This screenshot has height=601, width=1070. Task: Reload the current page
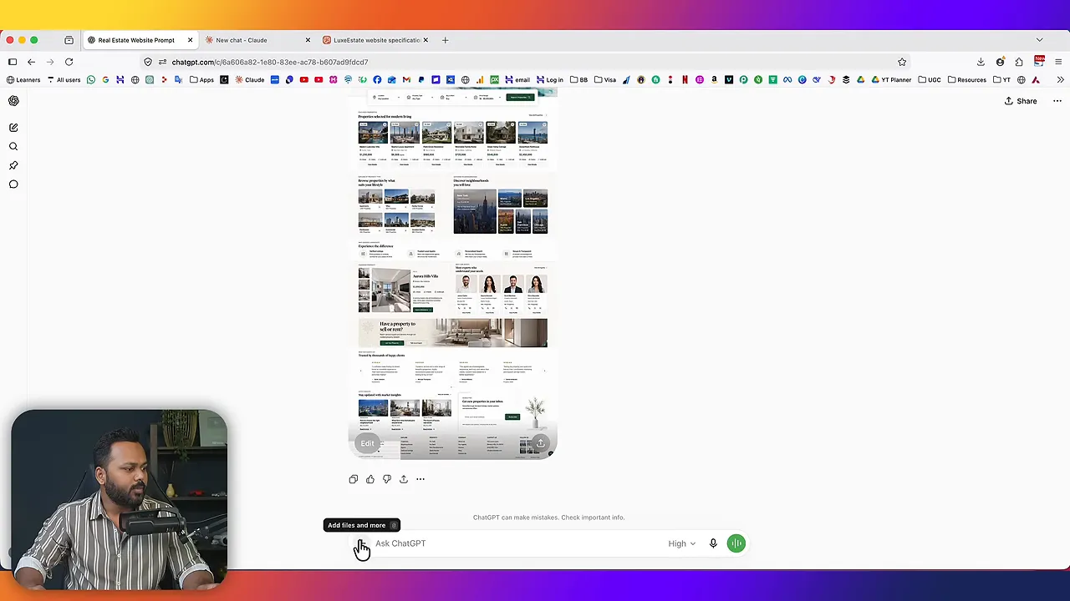[x=69, y=62]
